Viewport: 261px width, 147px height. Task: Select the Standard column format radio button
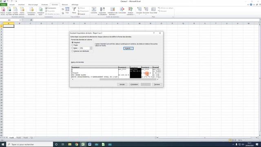click(73, 42)
